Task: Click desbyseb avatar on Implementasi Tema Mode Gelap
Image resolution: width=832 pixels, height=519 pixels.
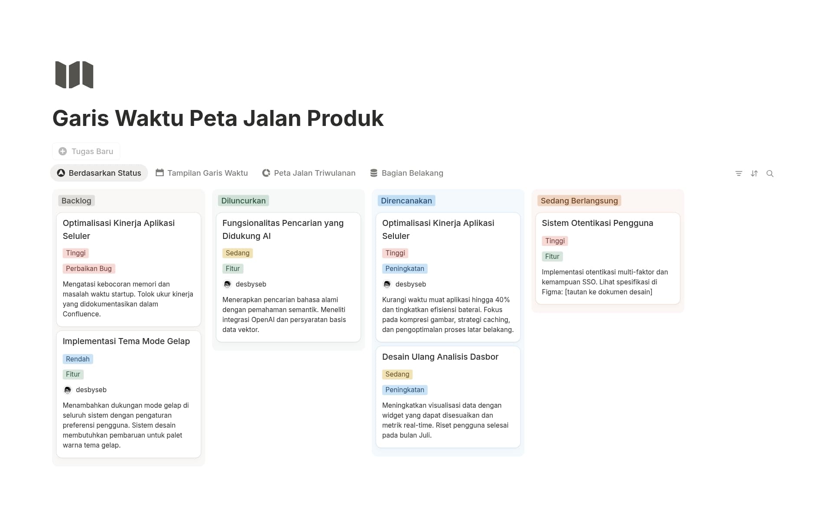Action: coord(68,390)
